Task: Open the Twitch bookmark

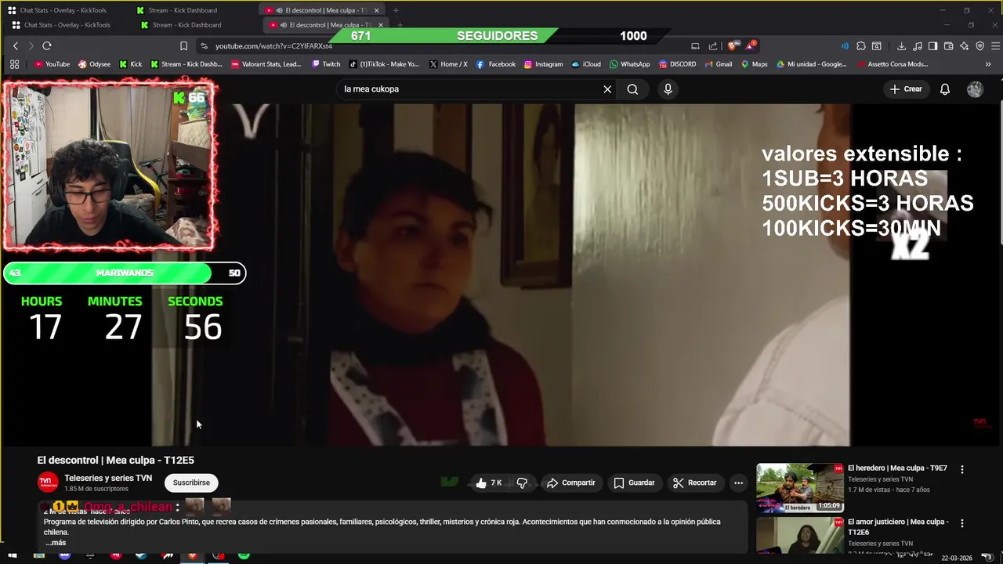Action: (x=326, y=64)
